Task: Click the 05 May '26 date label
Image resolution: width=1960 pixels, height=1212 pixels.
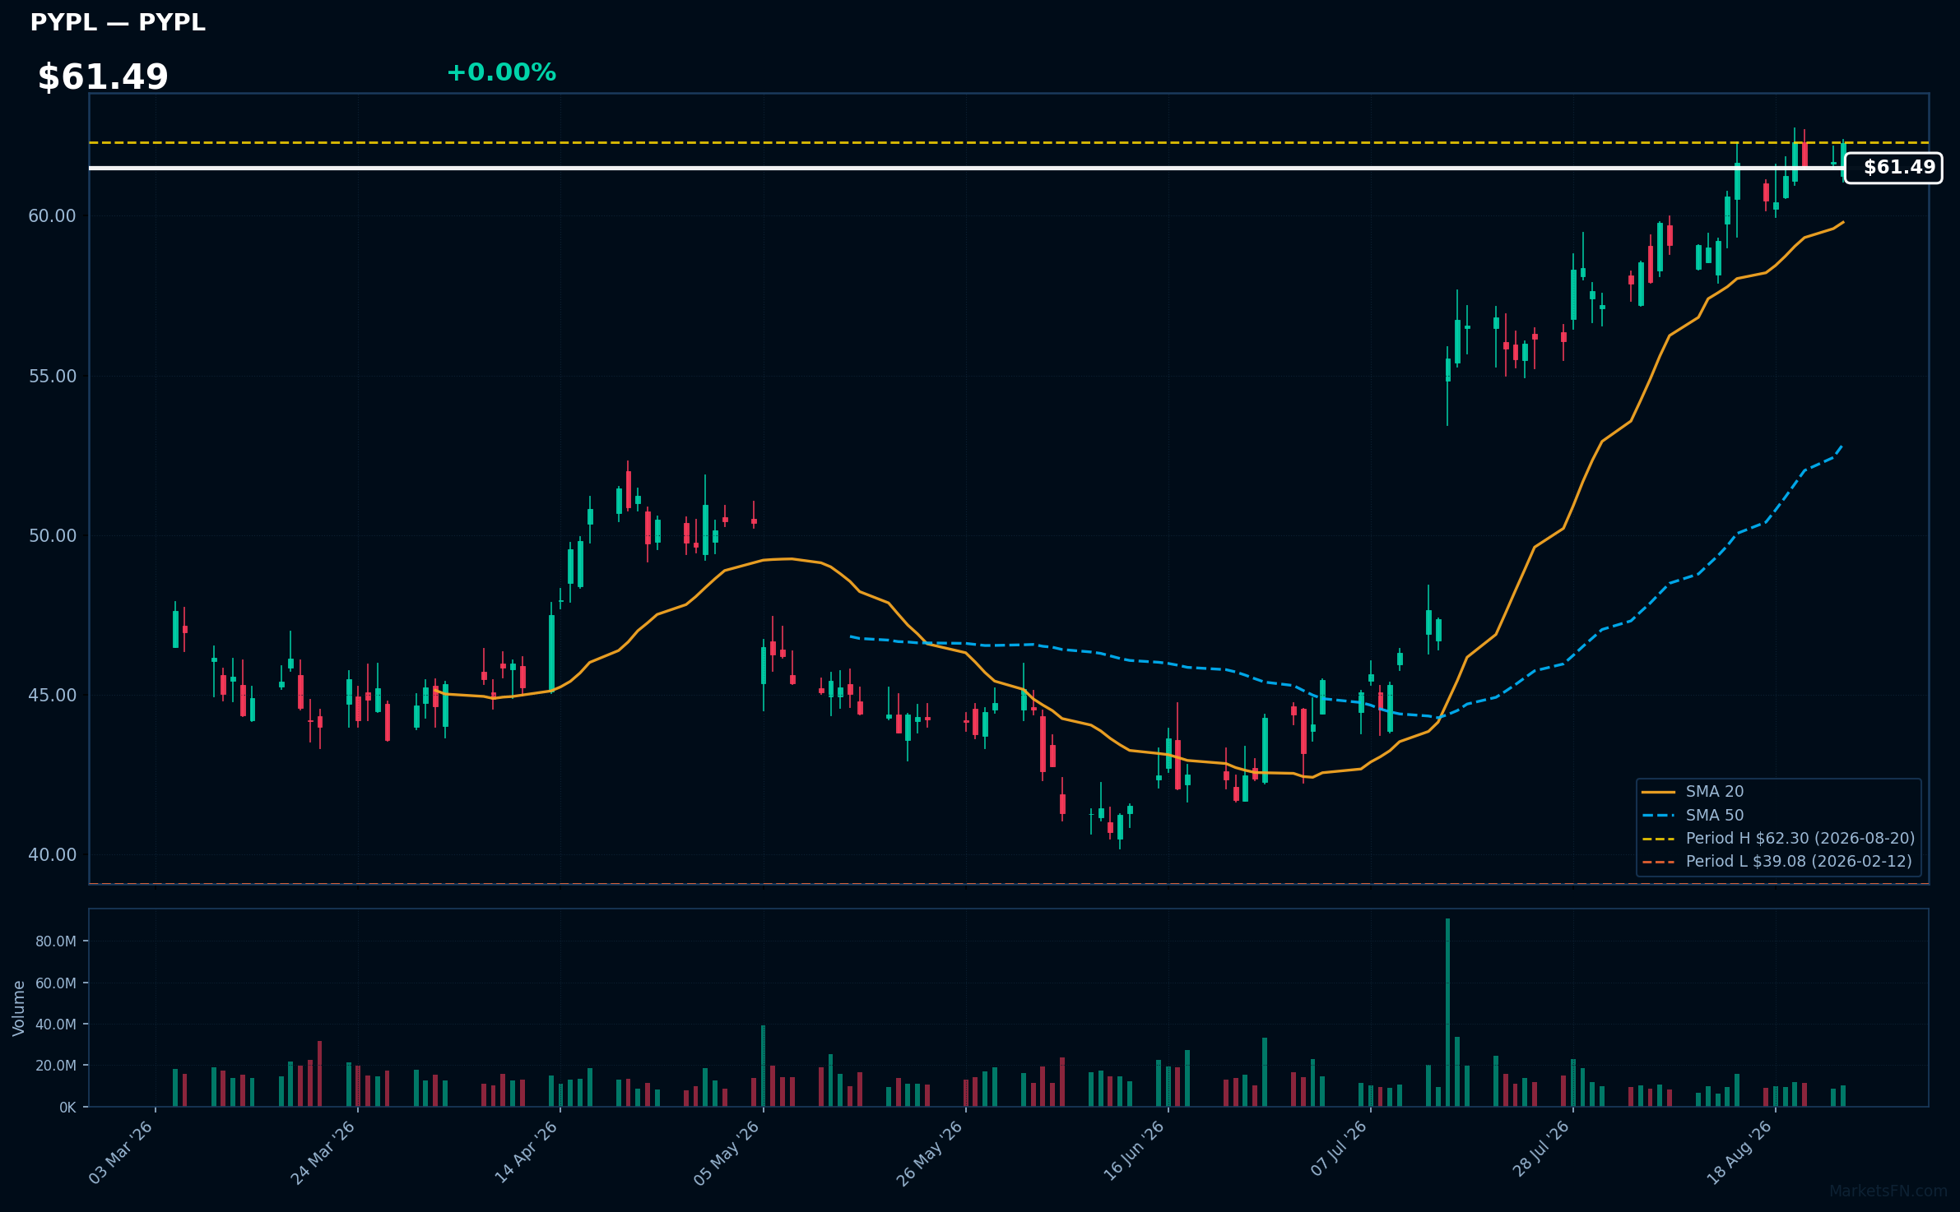Action: (727, 1153)
